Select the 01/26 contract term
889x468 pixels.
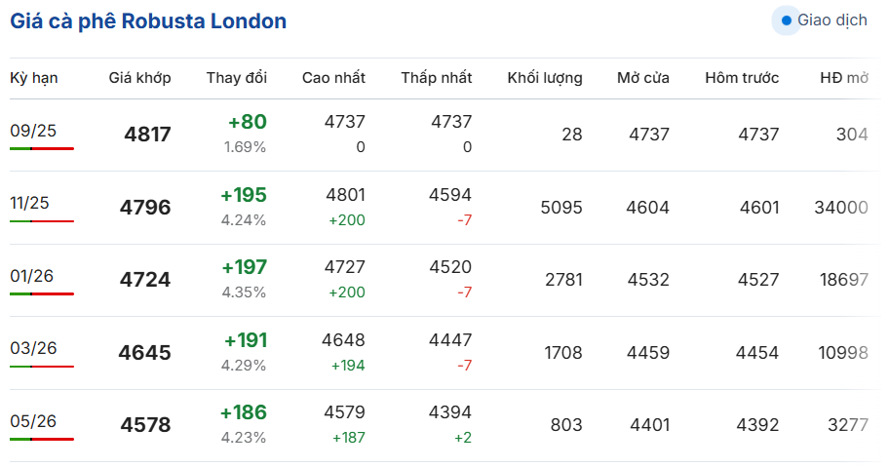pyautogui.click(x=31, y=276)
